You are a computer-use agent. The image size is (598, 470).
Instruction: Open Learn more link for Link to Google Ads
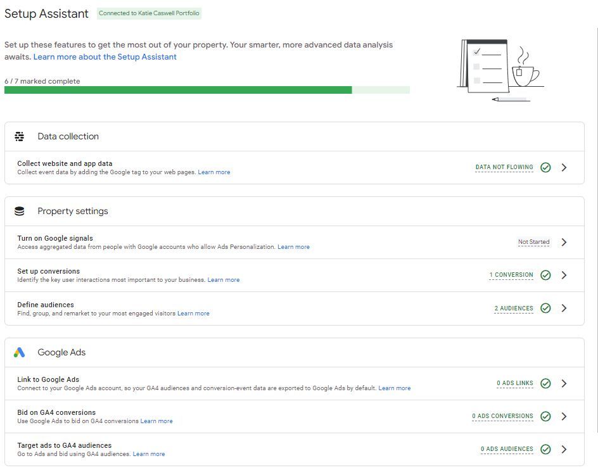395,388
